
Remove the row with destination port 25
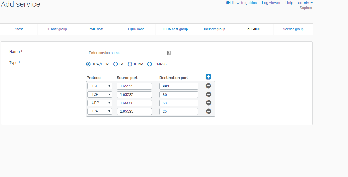pyautogui.click(x=208, y=111)
